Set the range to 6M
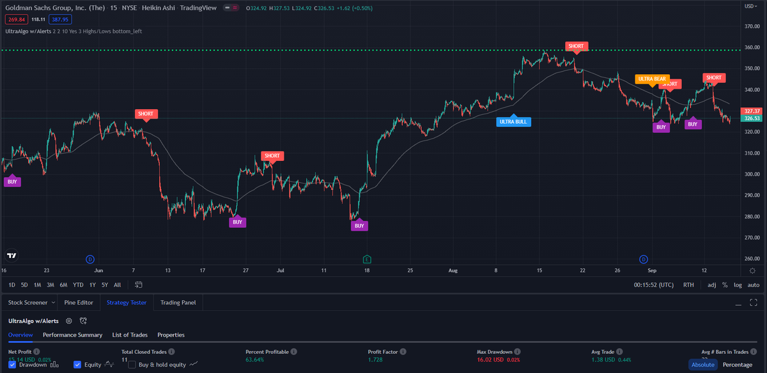The width and height of the screenshot is (767, 373). tap(64, 285)
